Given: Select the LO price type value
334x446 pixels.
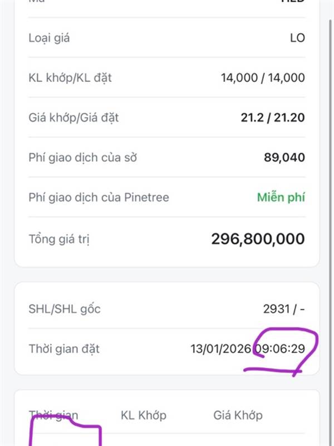Looking at the screenshot, I should (297, 38).
